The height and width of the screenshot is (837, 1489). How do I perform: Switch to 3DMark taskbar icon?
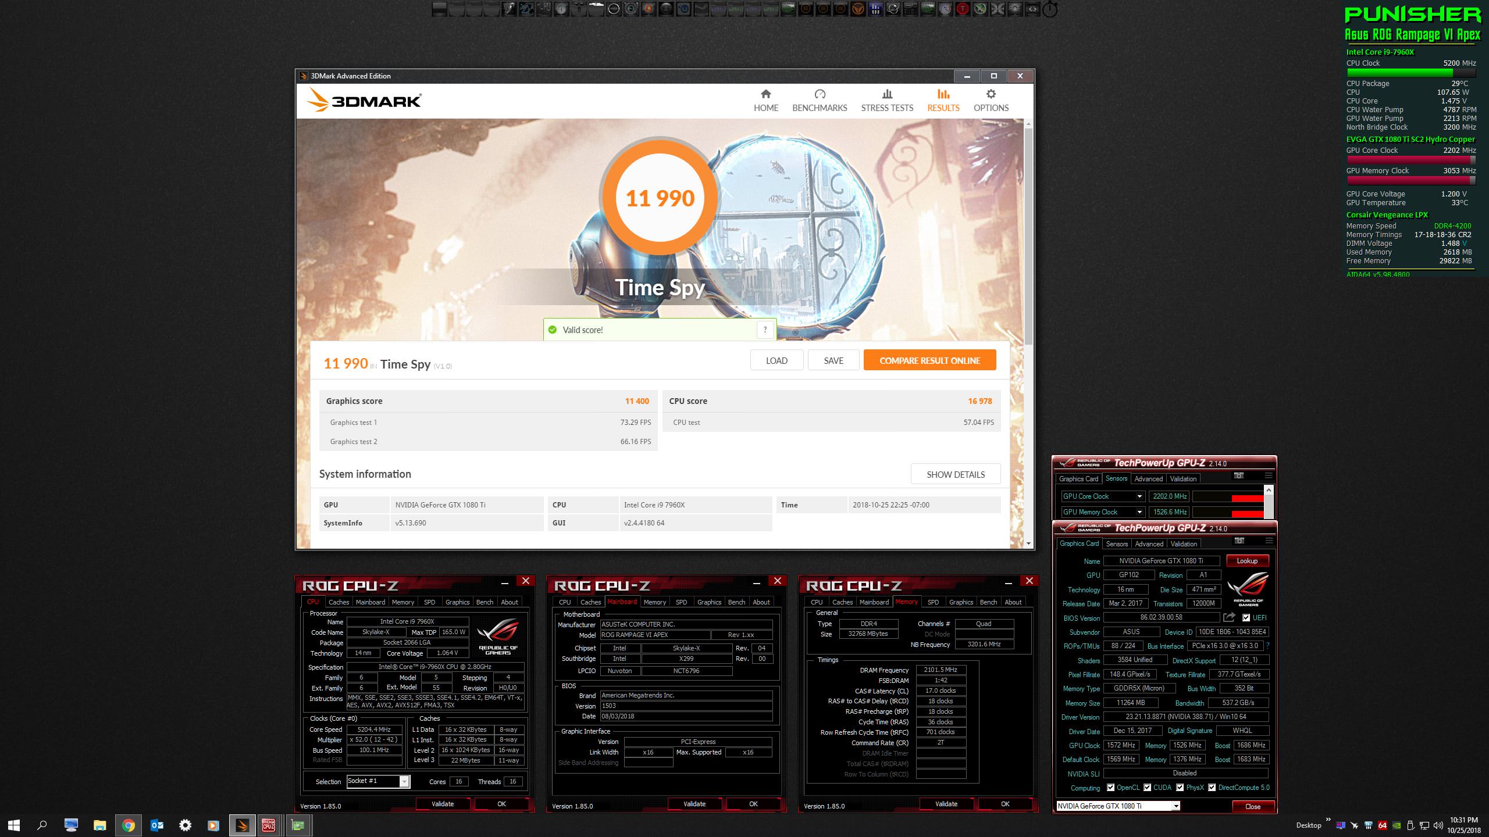[x=242, y=825]
